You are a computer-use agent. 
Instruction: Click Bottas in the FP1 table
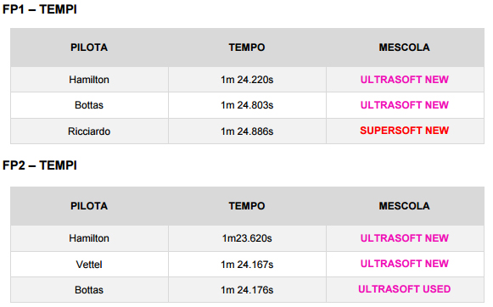[89, 105]
